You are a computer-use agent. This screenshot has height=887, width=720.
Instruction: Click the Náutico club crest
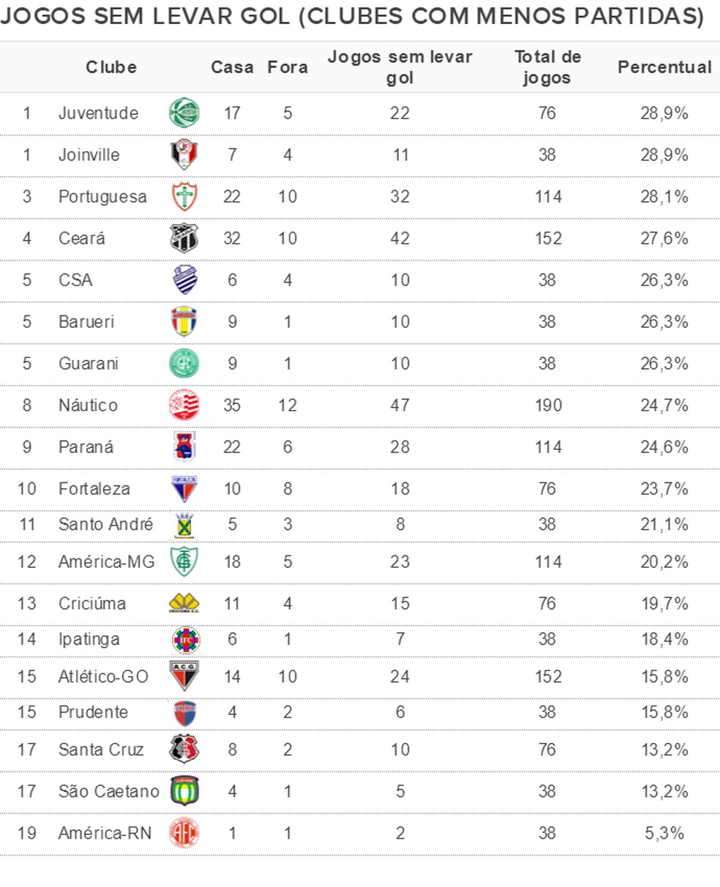click(x=184, y=405)
